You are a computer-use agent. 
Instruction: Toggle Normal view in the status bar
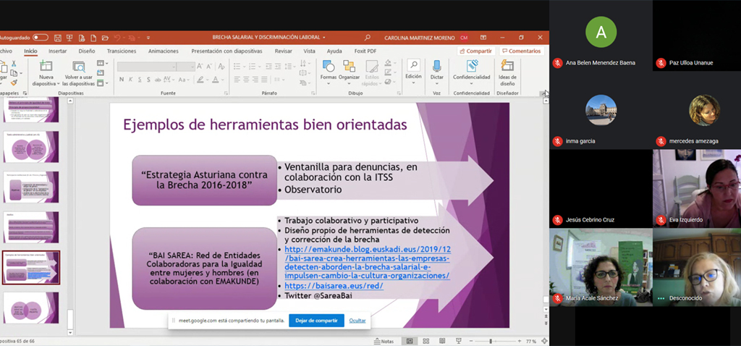click(409, 341)
